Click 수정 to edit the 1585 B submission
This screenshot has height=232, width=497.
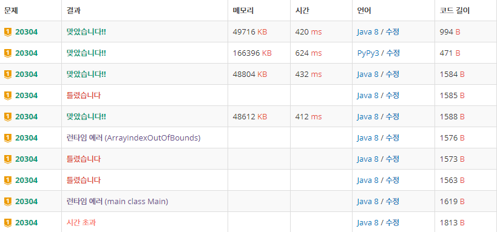click(392, 95)
